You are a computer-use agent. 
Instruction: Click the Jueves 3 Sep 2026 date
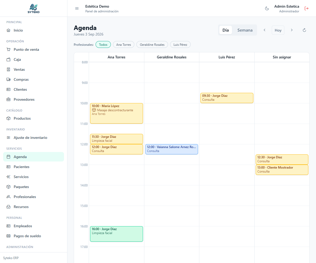[x=88, y=34]
